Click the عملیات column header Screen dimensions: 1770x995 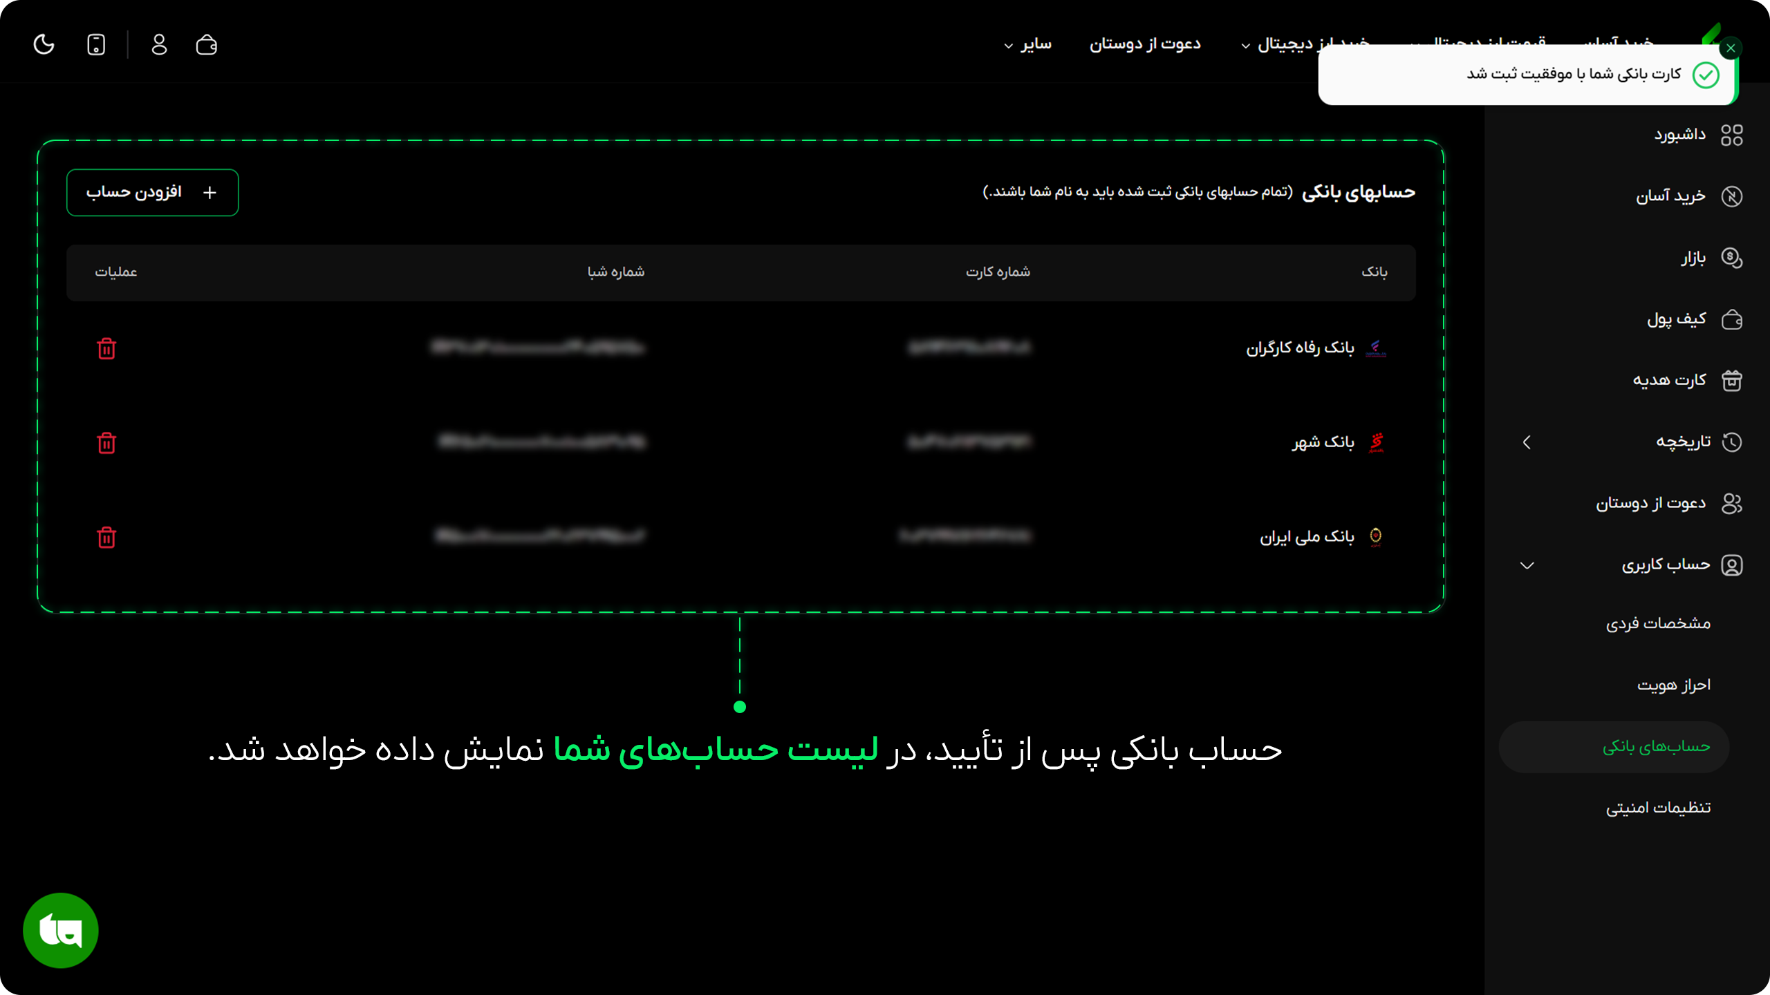click(116, 272)
